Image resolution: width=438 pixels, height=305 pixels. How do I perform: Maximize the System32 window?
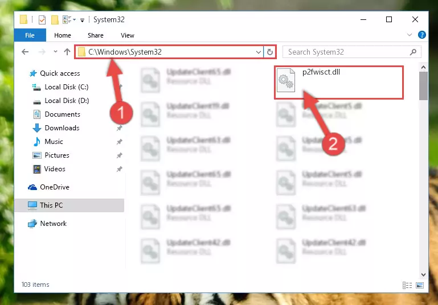[x=389, y=19]
